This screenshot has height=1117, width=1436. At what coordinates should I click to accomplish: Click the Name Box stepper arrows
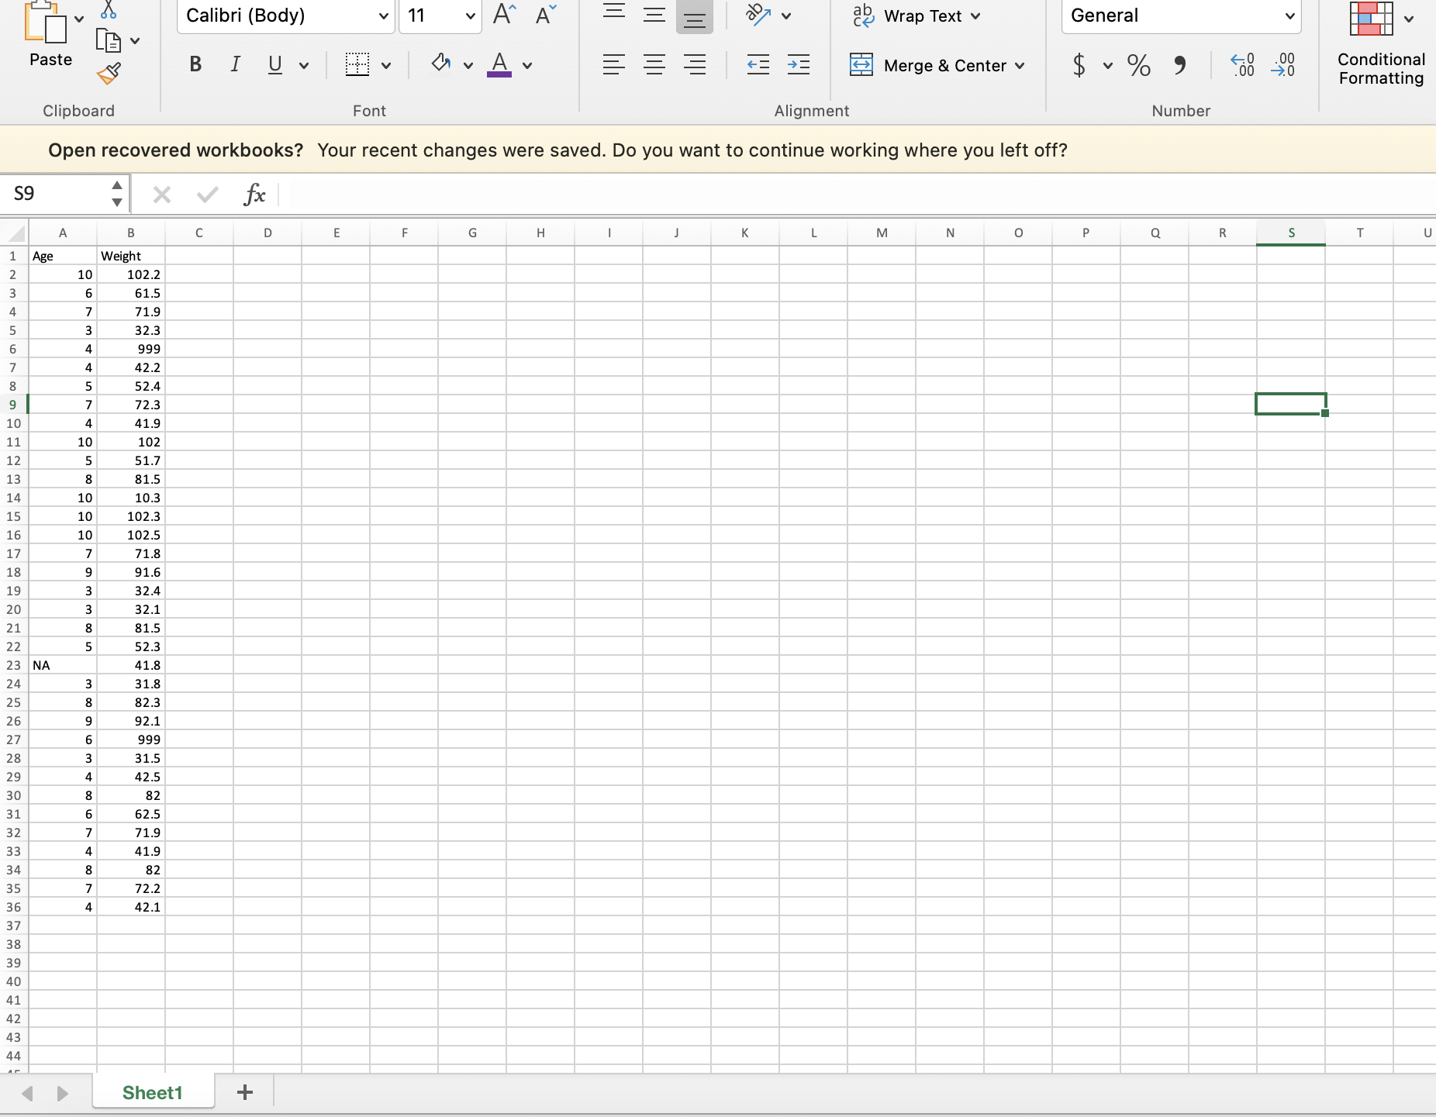pyautogui.click(x=117, y=194)
